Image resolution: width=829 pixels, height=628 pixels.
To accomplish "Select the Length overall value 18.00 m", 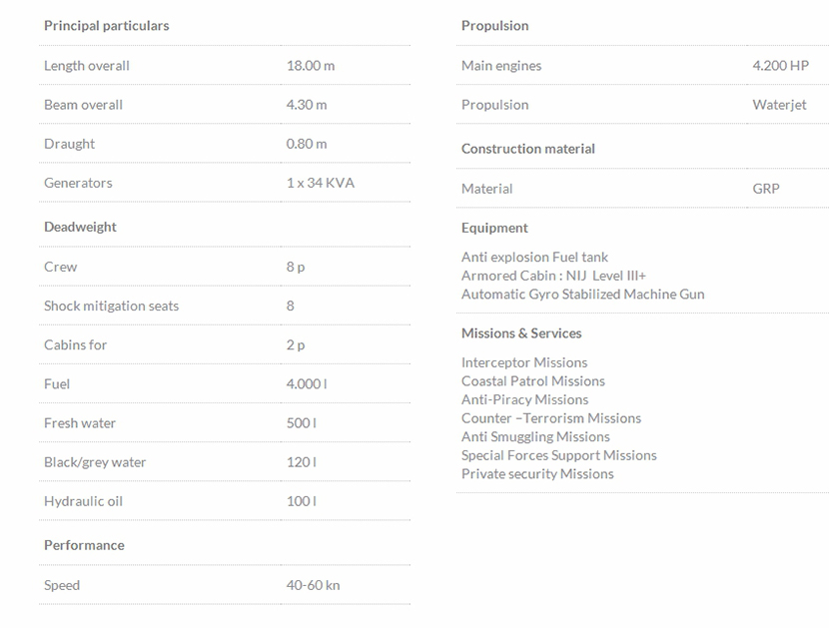I will (310, 66).
